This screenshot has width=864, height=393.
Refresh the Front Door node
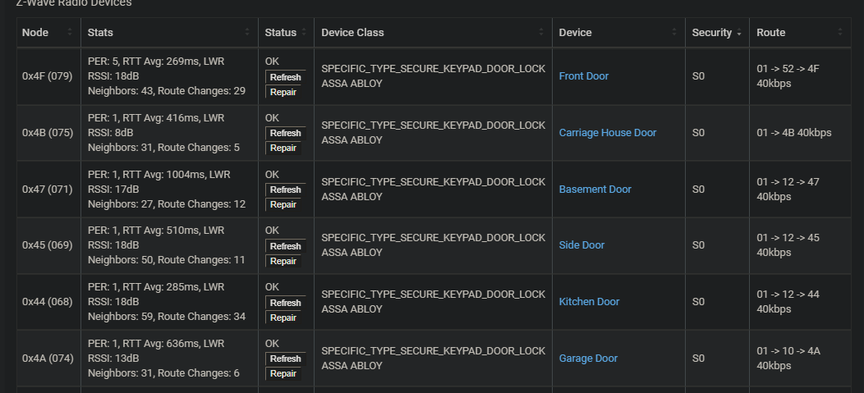click(x=285, y=77)
